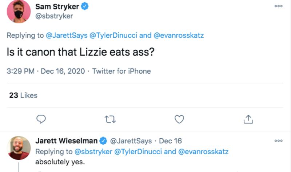Screen dimensions: 291x172
Task: Open the @sbstryker mention in Jarett's reply
Action: click(x=93, y=151)
